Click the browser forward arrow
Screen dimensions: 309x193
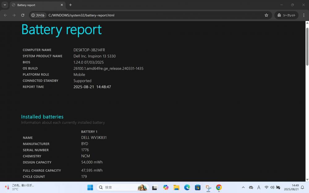pos(14,15)
